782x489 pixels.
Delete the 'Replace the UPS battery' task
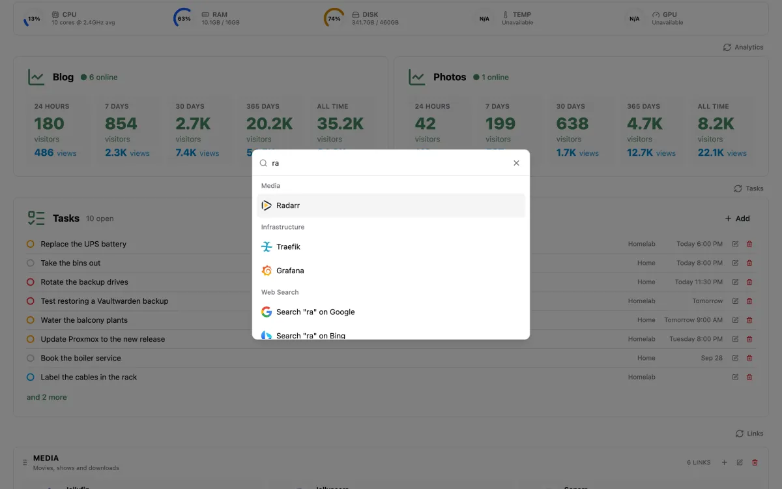(749, 244)
